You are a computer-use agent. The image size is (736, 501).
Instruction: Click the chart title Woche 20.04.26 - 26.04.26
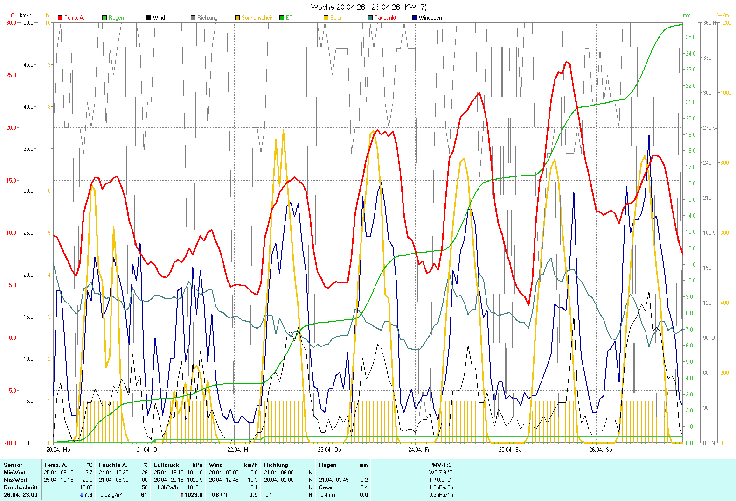[x=368, y=7]
